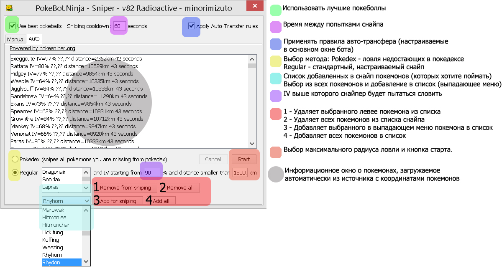Click the PokeBot.Ninja app icon in title bar

(10, 7)
